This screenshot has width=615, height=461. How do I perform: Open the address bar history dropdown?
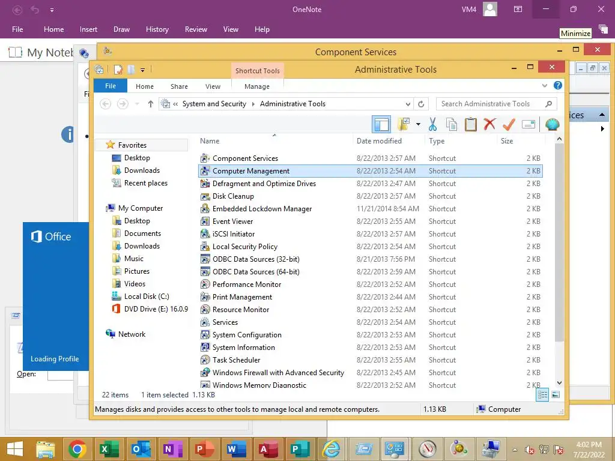click(408, 104)
